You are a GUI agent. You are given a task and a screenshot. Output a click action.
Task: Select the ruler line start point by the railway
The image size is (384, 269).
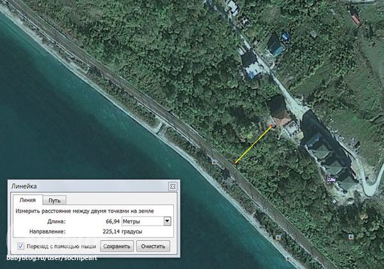(x=235, y=163)
